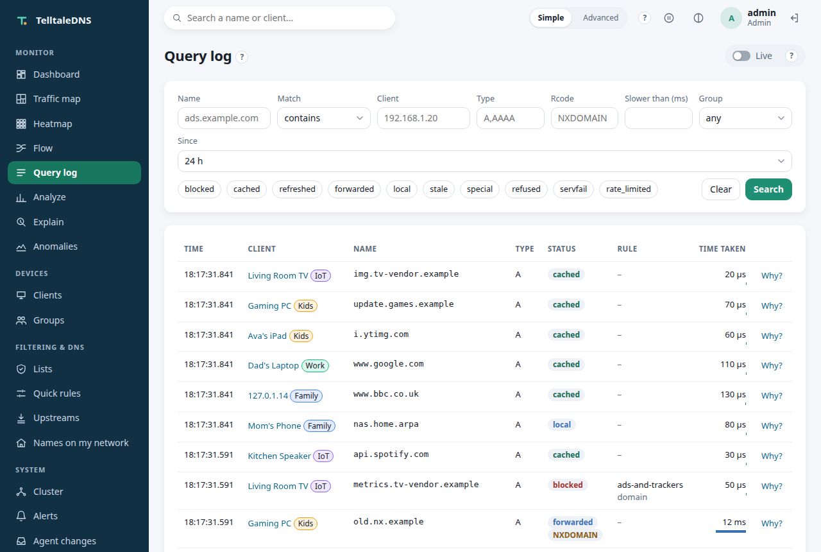Open the Group any dropdown

click(745, 118)
